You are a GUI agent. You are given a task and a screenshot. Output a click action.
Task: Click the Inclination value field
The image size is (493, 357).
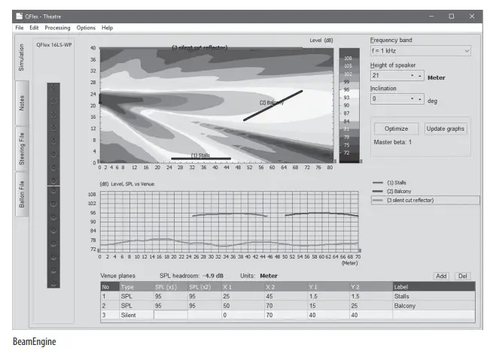pos(390,98)
